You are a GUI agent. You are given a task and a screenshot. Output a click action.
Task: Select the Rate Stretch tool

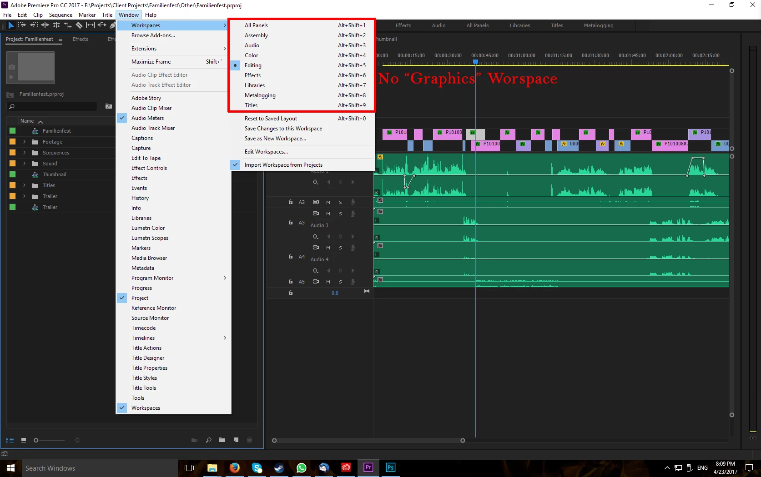pos(67,25)
